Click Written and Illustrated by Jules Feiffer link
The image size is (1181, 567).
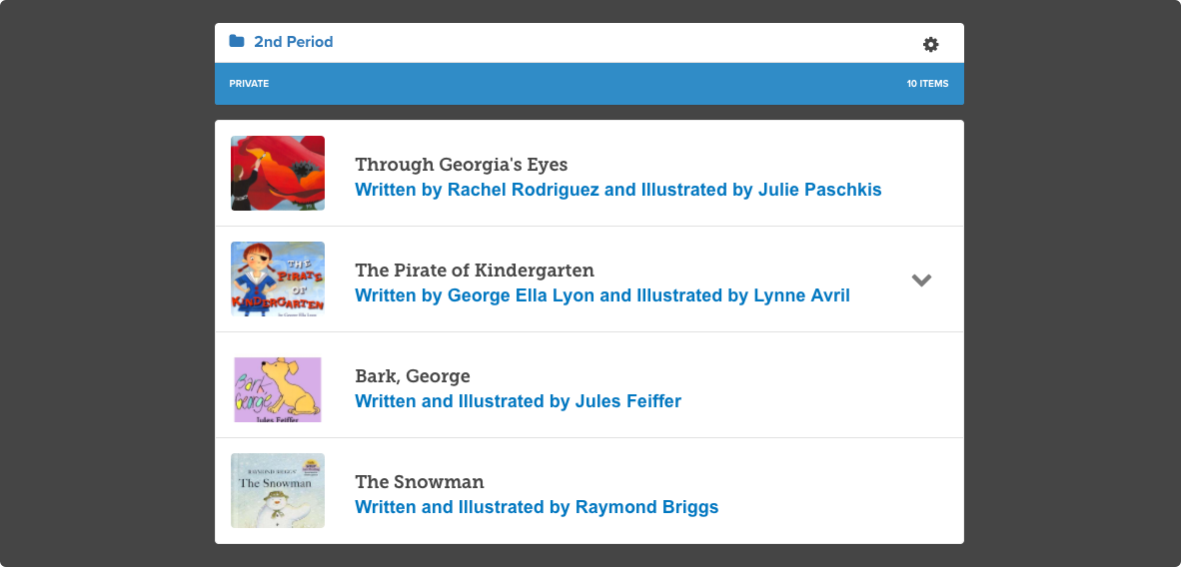[519, 401]
